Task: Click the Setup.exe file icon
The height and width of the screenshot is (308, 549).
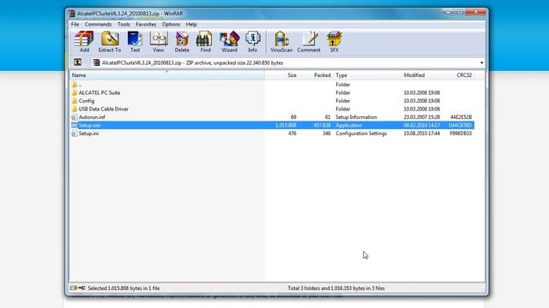Action: click(x=75, y=125)
